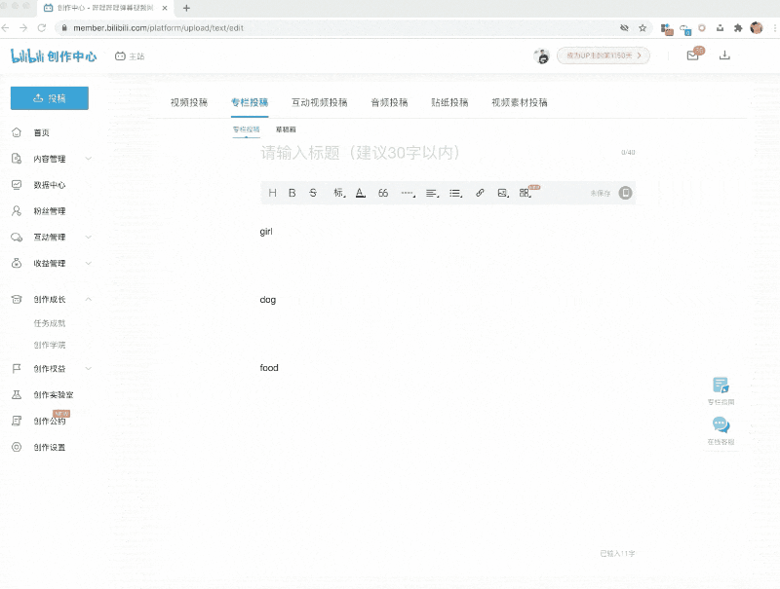Open 数据中心 in sidebar
The height and width of the screenshot is (589, 780).
(50, 185)
